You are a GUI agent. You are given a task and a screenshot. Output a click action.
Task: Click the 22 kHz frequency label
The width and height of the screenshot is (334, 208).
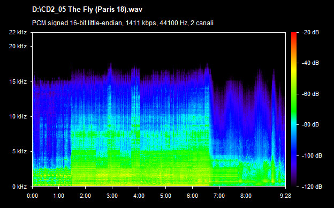click(18, 32)
